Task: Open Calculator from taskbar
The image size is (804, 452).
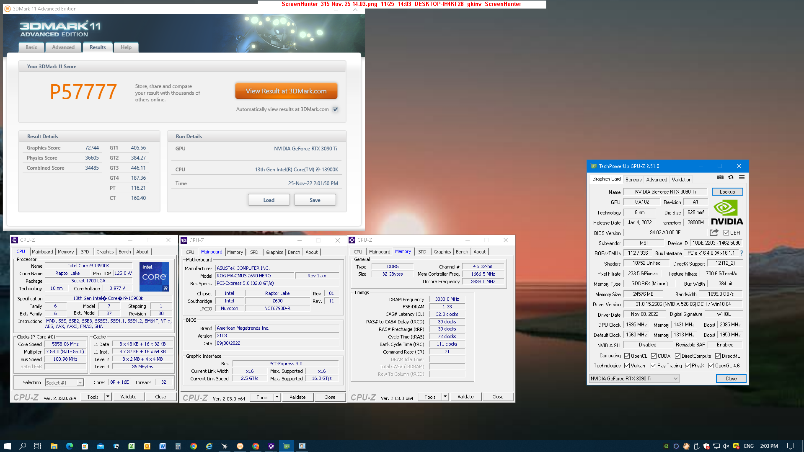Action: point(178,446)
